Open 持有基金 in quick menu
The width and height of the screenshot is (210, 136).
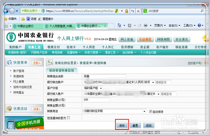[19, 92]
